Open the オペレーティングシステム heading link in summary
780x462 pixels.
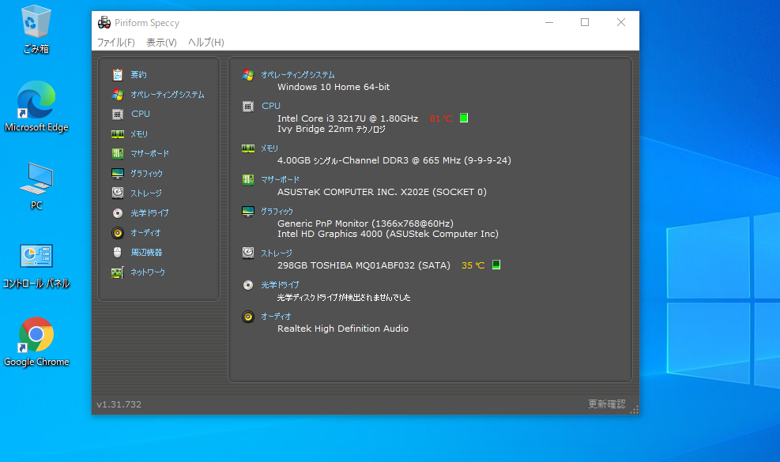click(297, 74)
